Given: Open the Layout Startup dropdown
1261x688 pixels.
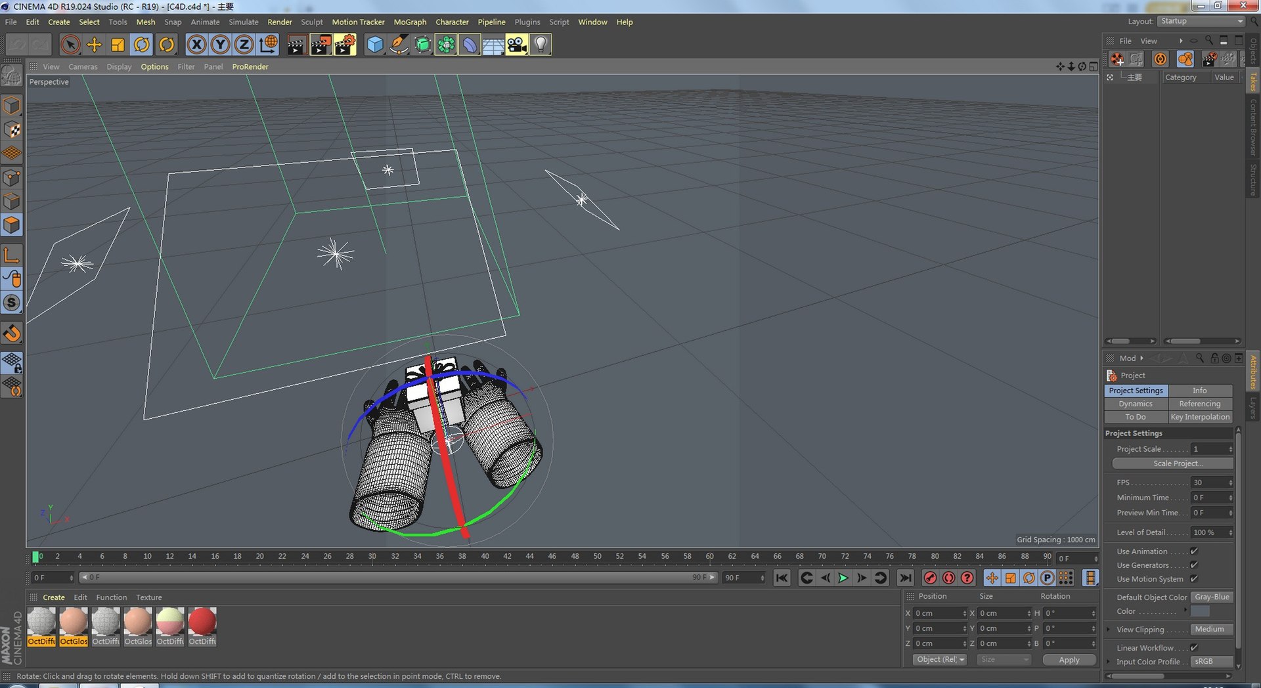Looking at the screenshot, I should coord(1201,22).
